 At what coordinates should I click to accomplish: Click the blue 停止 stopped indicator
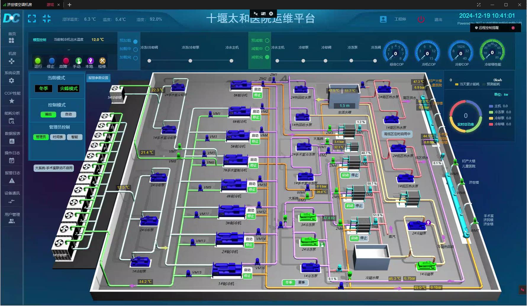[51, 61]
